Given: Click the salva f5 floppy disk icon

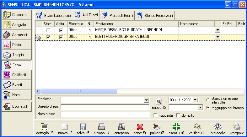Looking at the screenshot, I should tap(83, 127).
